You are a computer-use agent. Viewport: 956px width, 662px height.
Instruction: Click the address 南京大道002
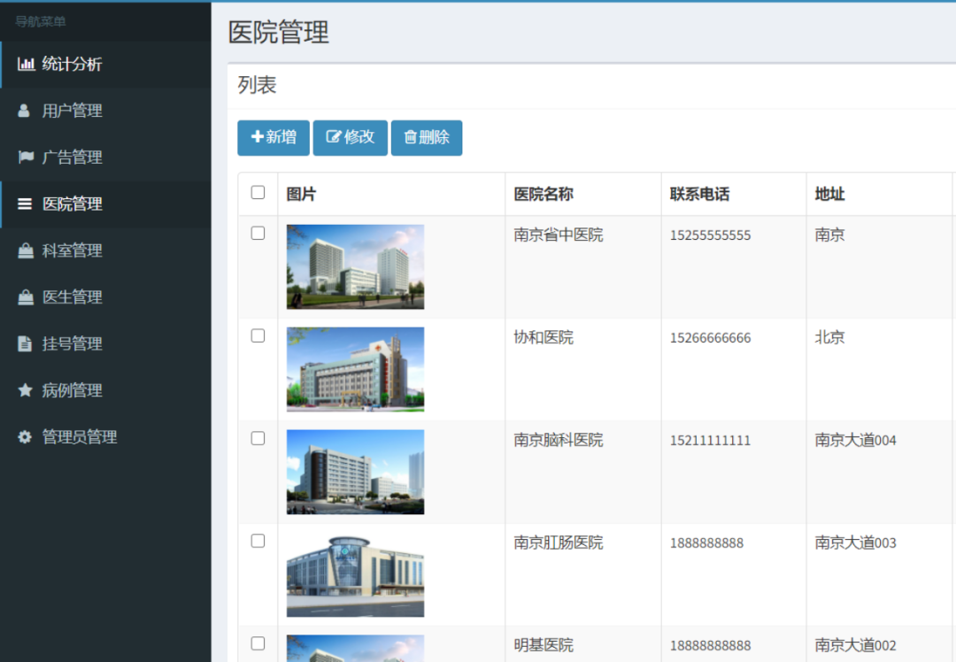[855, 645]
